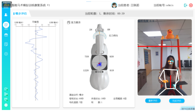Select the 慢步评估 tab
Image resolution: width=196 pixels, height=112 pixels.
[x=21, y=14]
